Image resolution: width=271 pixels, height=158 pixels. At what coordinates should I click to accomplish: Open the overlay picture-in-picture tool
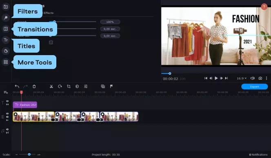[103, 86]
